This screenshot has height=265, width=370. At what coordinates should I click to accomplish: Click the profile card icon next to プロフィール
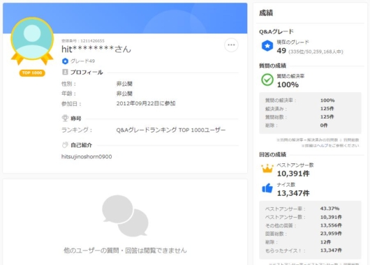(65, 72)
